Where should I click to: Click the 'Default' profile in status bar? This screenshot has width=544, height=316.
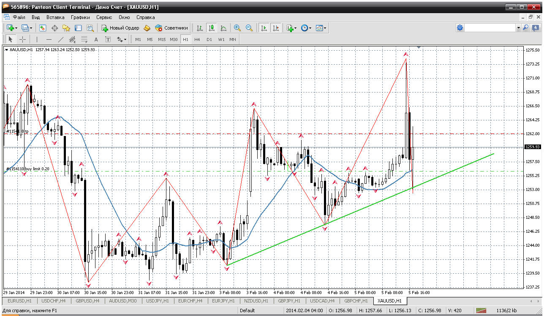click(x=247, y=311)
